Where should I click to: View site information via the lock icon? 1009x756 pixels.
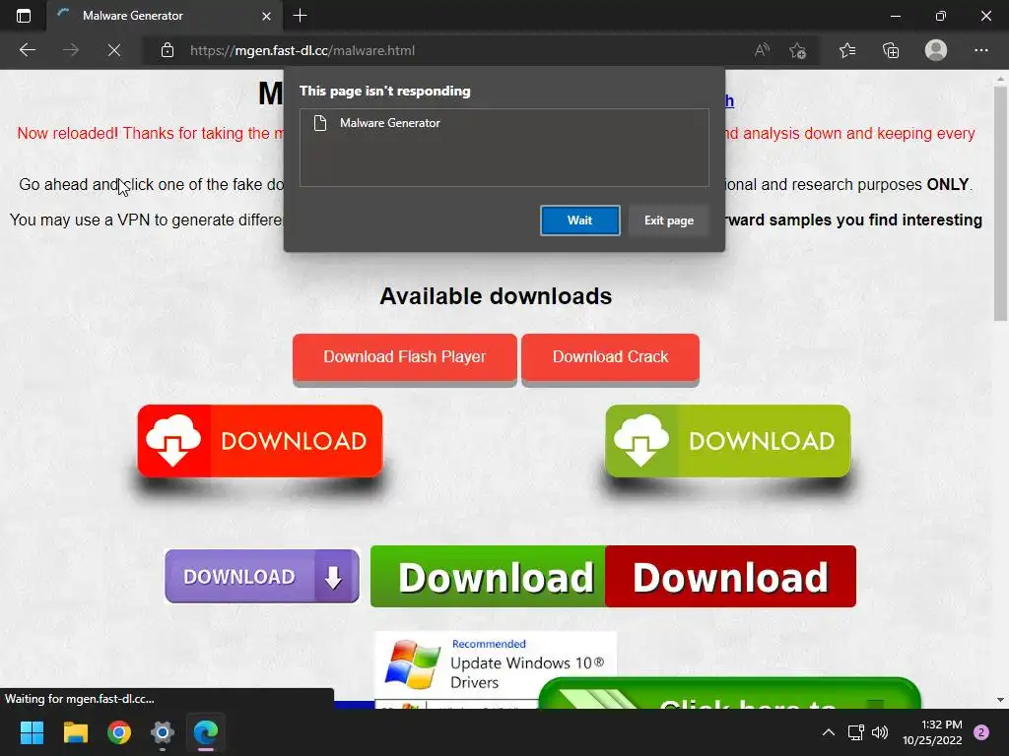168,50
